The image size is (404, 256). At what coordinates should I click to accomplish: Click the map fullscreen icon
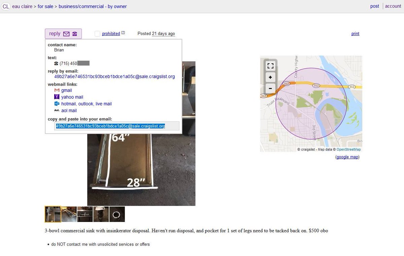(x=270, y=66)
